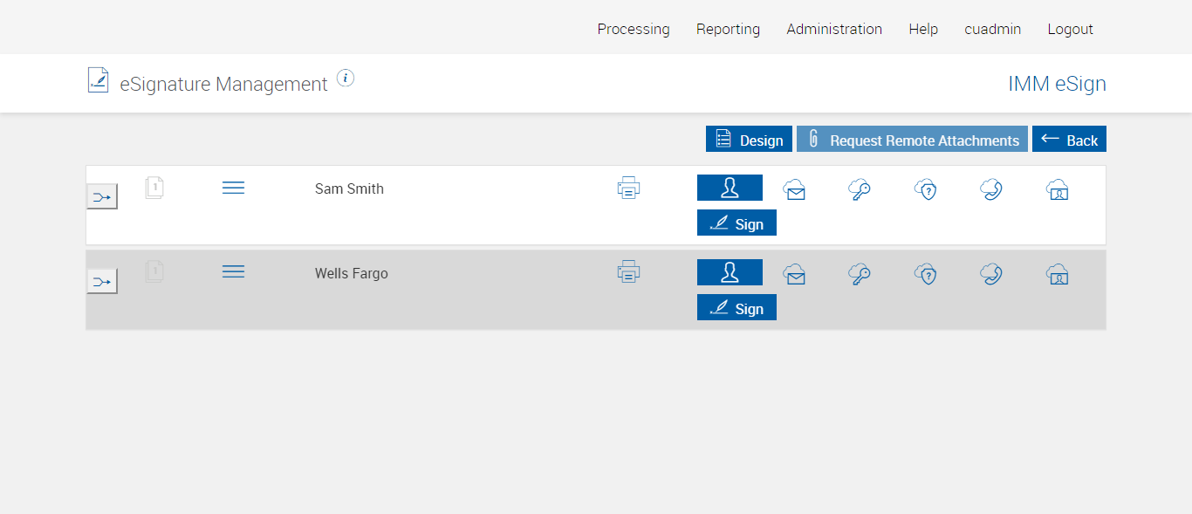Expand the hamburger menu for Sam Smith
The height and width of the screenshot is (514, 1192).
click(233, 188)
